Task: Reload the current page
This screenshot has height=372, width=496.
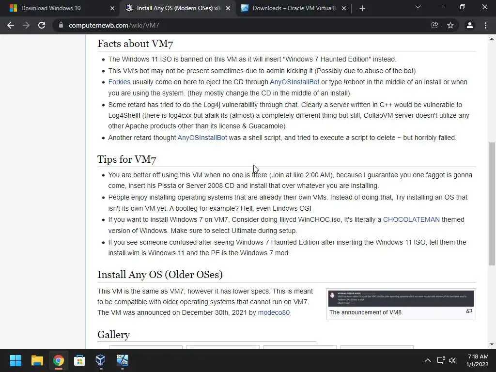Action: click(x=42, y=25)
